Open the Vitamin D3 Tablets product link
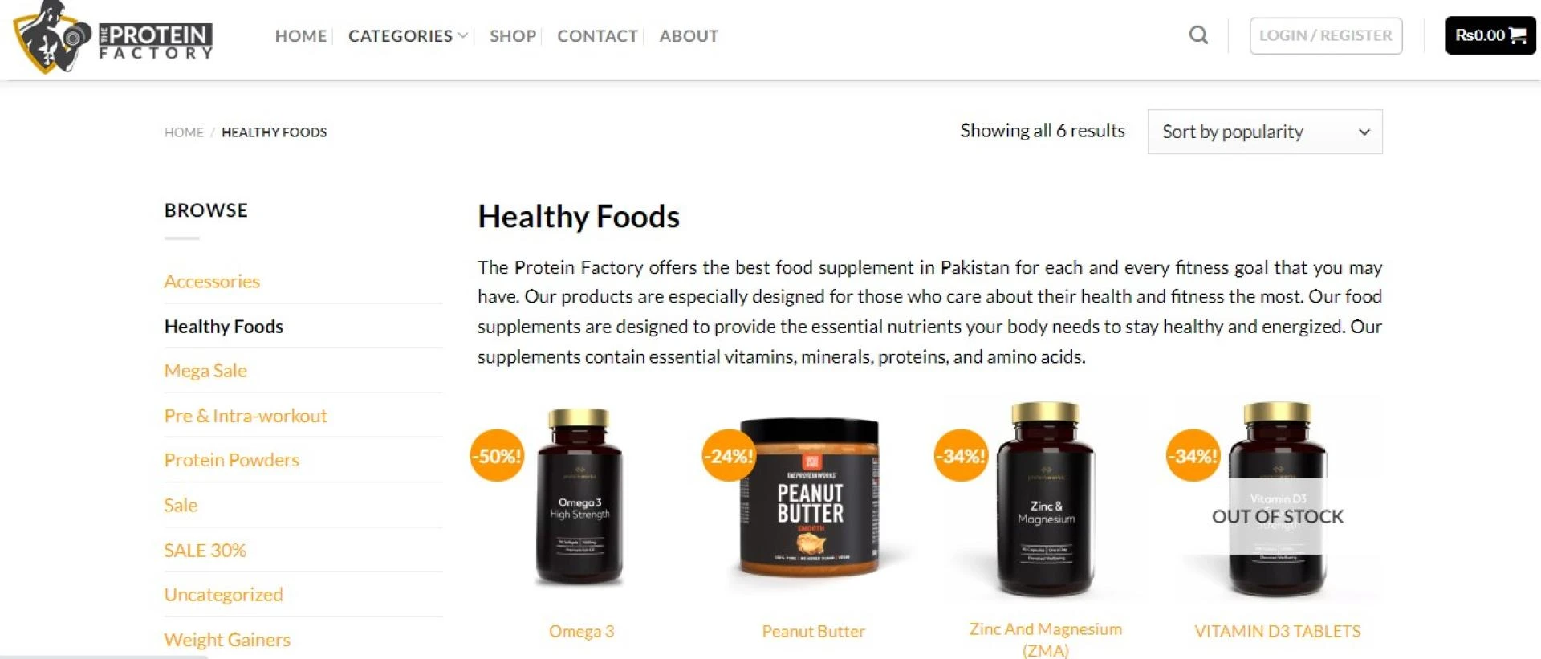Screen dimensions: 1541x659 [1277, 632]
